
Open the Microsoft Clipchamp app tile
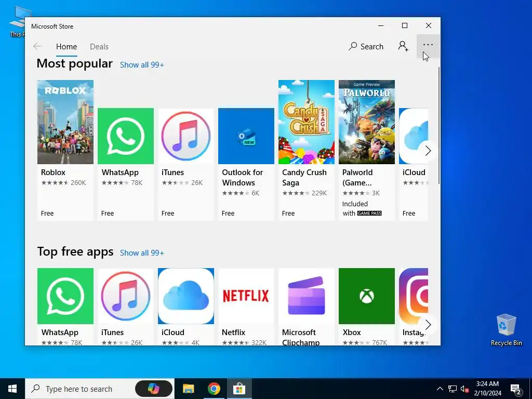tap(307, 307)
